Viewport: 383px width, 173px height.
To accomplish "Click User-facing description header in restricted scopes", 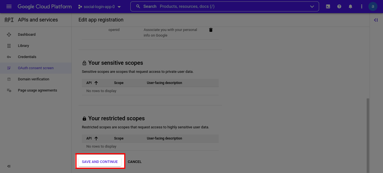I will [x=165, y=138].
